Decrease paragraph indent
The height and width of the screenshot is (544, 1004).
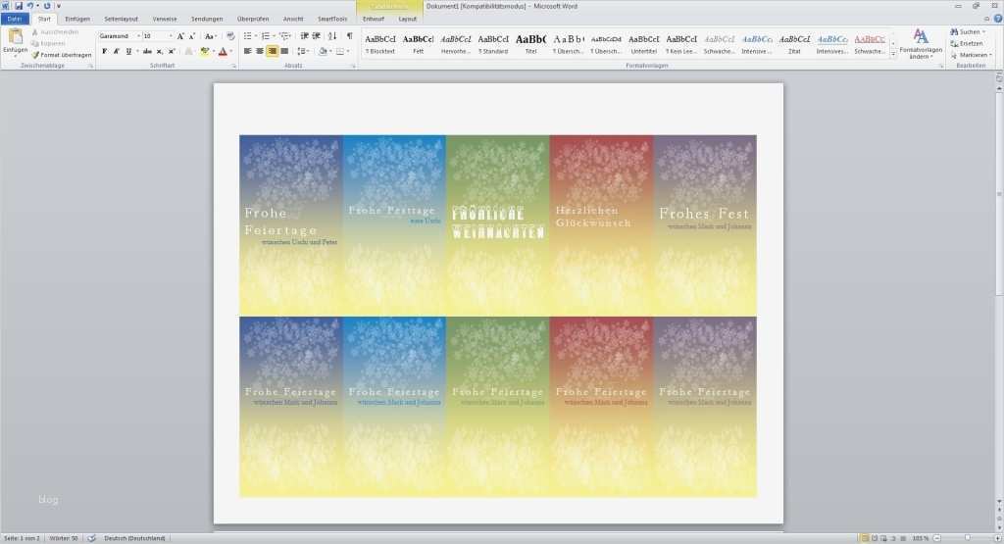tap(304, 36)
